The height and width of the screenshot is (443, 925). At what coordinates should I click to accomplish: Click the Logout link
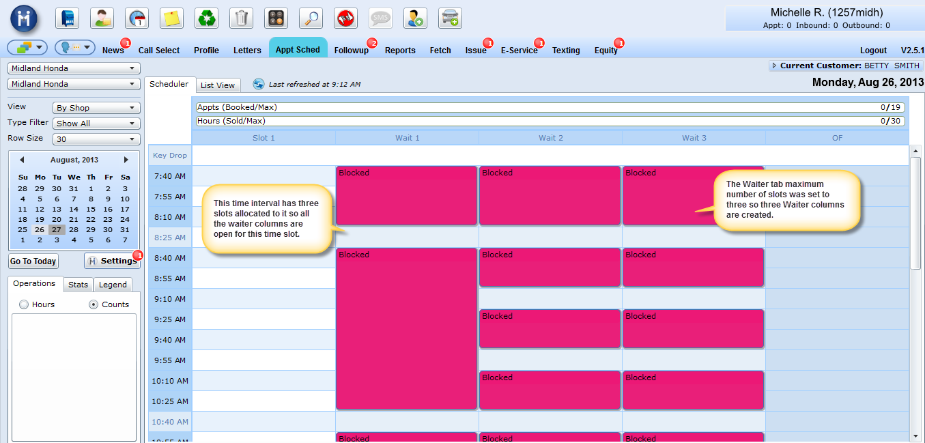pyautogui.click(x=873, y=51)
